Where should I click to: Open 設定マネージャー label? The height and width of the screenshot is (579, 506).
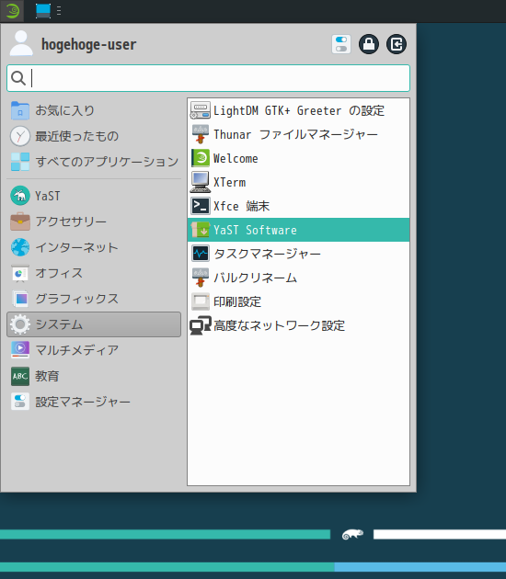pos(83,402)
